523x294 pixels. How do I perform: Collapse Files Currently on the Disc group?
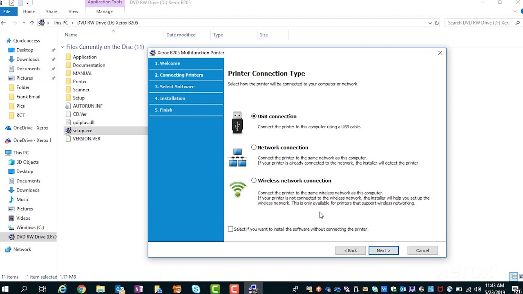pos(63,47)
